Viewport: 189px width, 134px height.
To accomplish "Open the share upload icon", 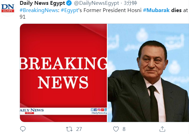I will (162, 129).
